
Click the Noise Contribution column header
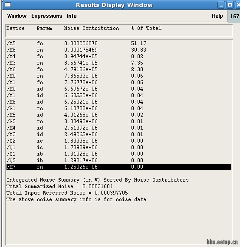tap(92, 28)
